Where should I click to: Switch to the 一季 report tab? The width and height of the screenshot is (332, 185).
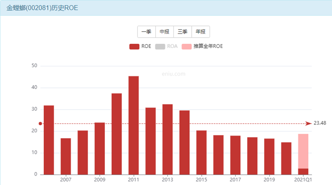point(146,32)
